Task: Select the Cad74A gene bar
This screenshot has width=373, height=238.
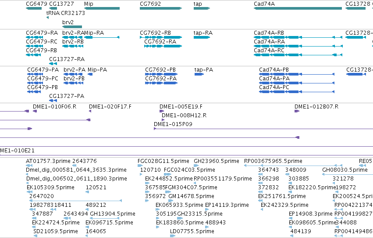Action: point(298,8)
